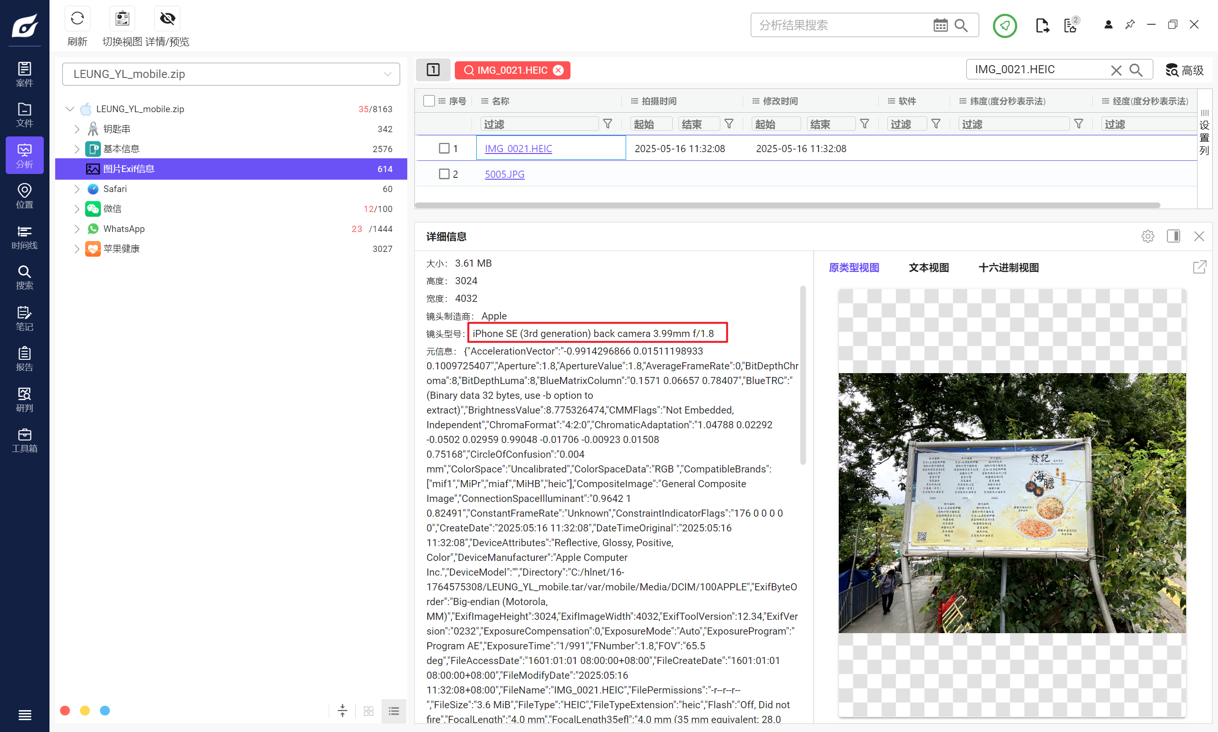
Task: Open the 5005.JPG file link
Action: [504, 174]
